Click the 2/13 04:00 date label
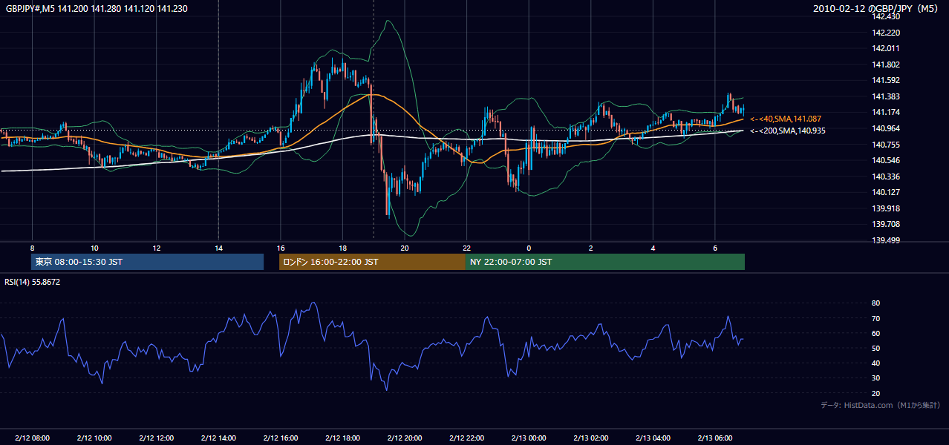Viewport: 949px width, 445px height. [653, 438]
